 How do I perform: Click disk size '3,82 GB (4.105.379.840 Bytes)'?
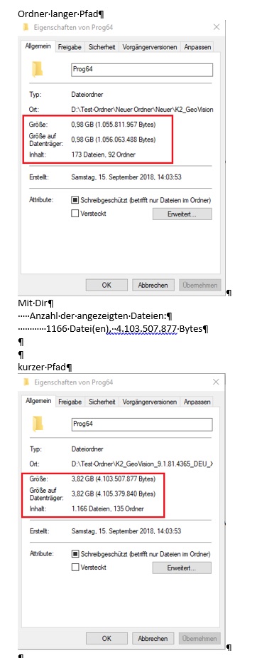coord(114,493)
